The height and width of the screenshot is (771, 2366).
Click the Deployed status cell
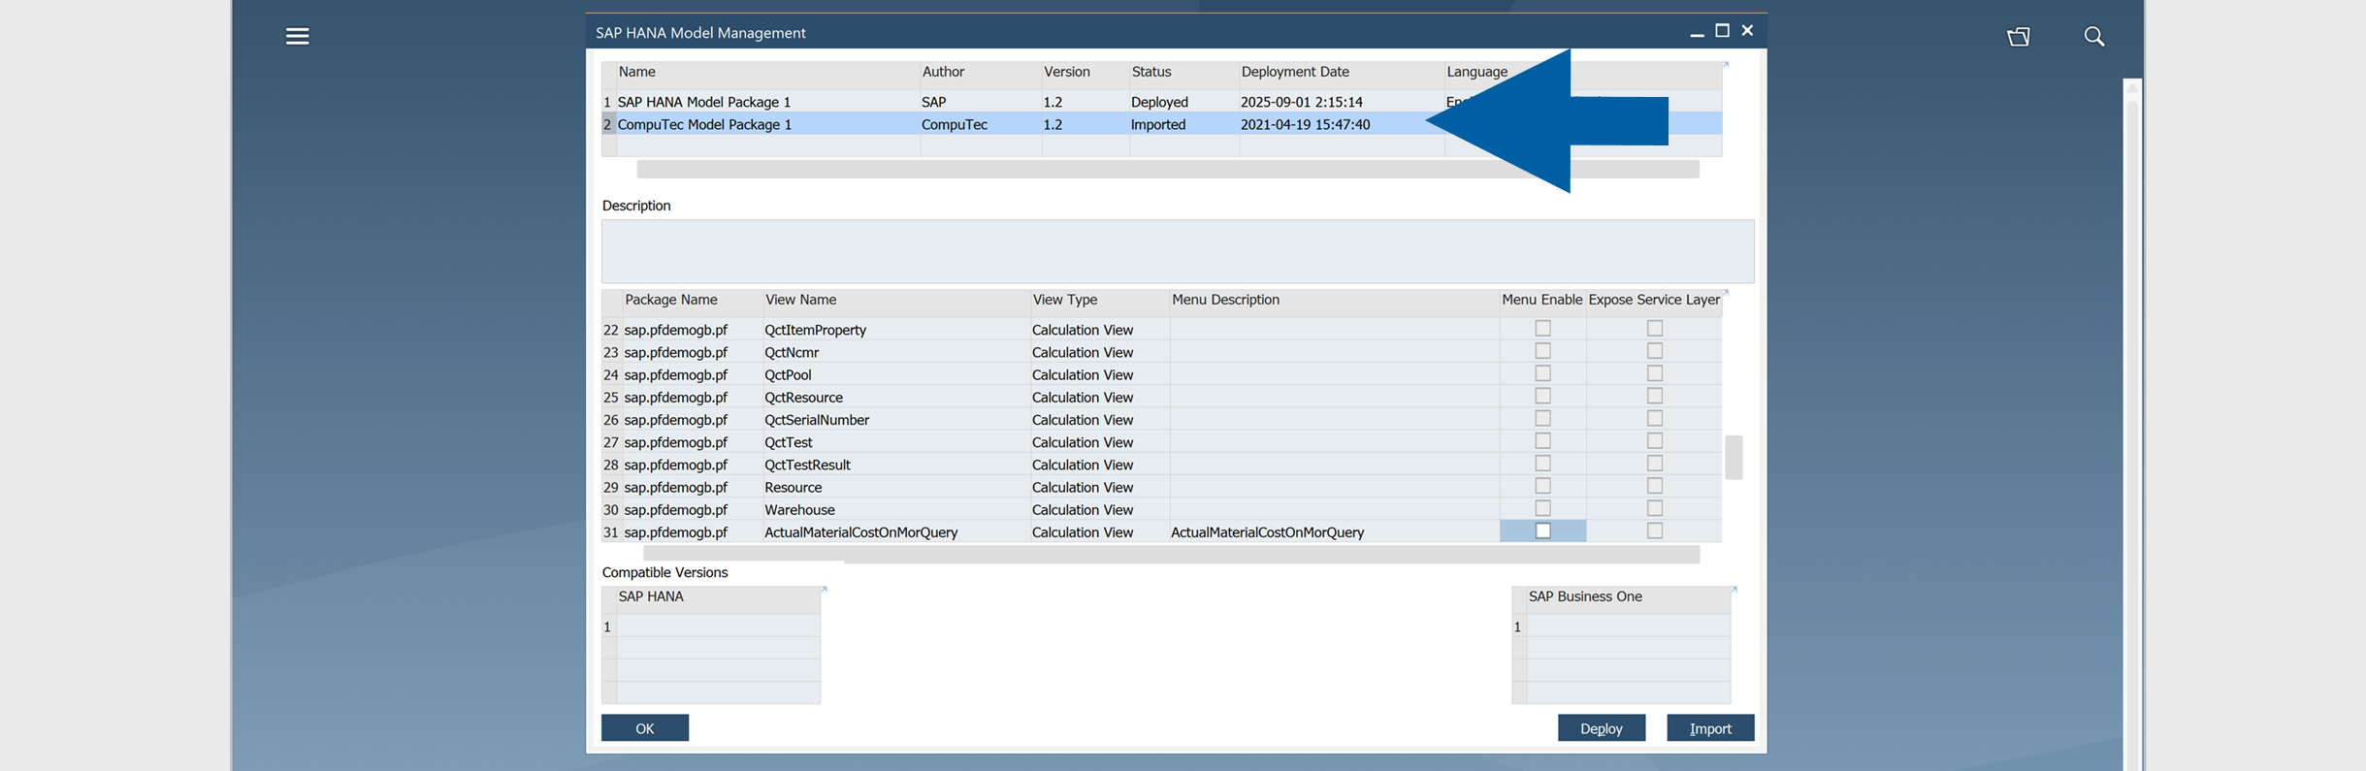click(x=1184, y=102)
